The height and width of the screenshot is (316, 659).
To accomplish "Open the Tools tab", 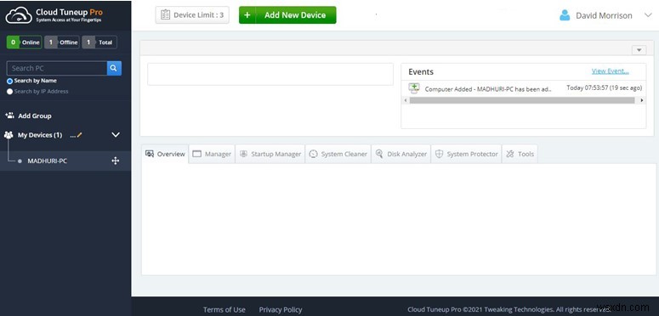I will point(520,154).
